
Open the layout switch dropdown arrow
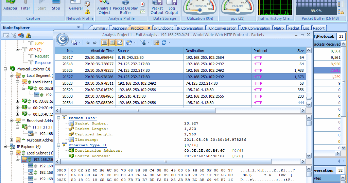pos(135,43)
